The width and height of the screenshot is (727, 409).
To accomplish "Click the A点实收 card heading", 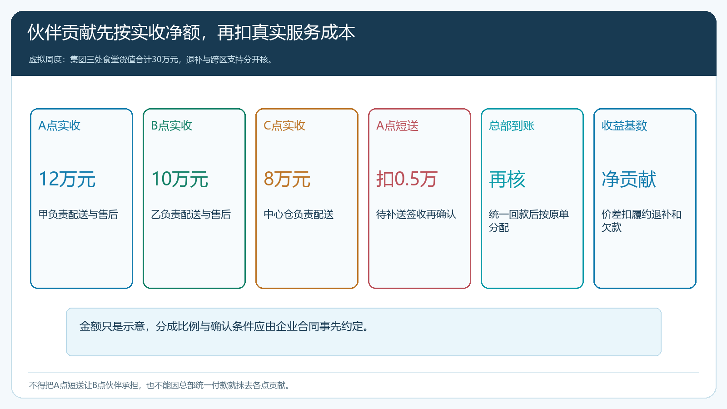I will [x=60, y=125].
